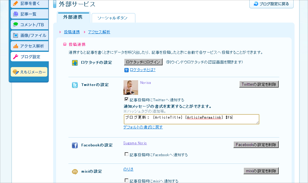Check 記事投稿時にmixiへ通知する checkbox
The height and width of the screenshot is (183, 308).
(127, 180)
